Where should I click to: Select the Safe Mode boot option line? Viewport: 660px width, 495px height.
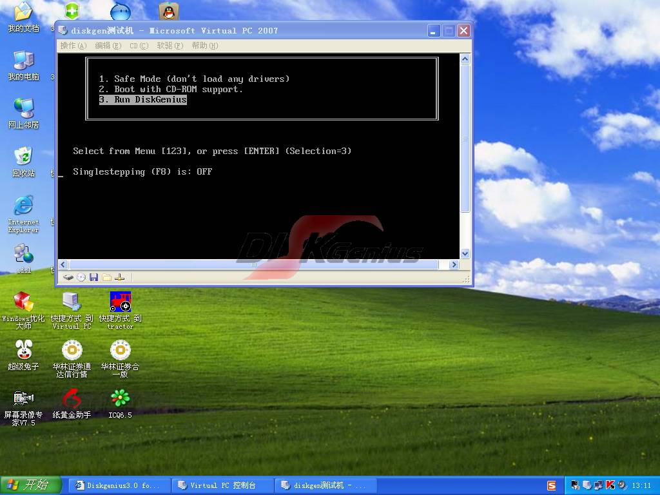pyautogui.click(x=194, y=79)
